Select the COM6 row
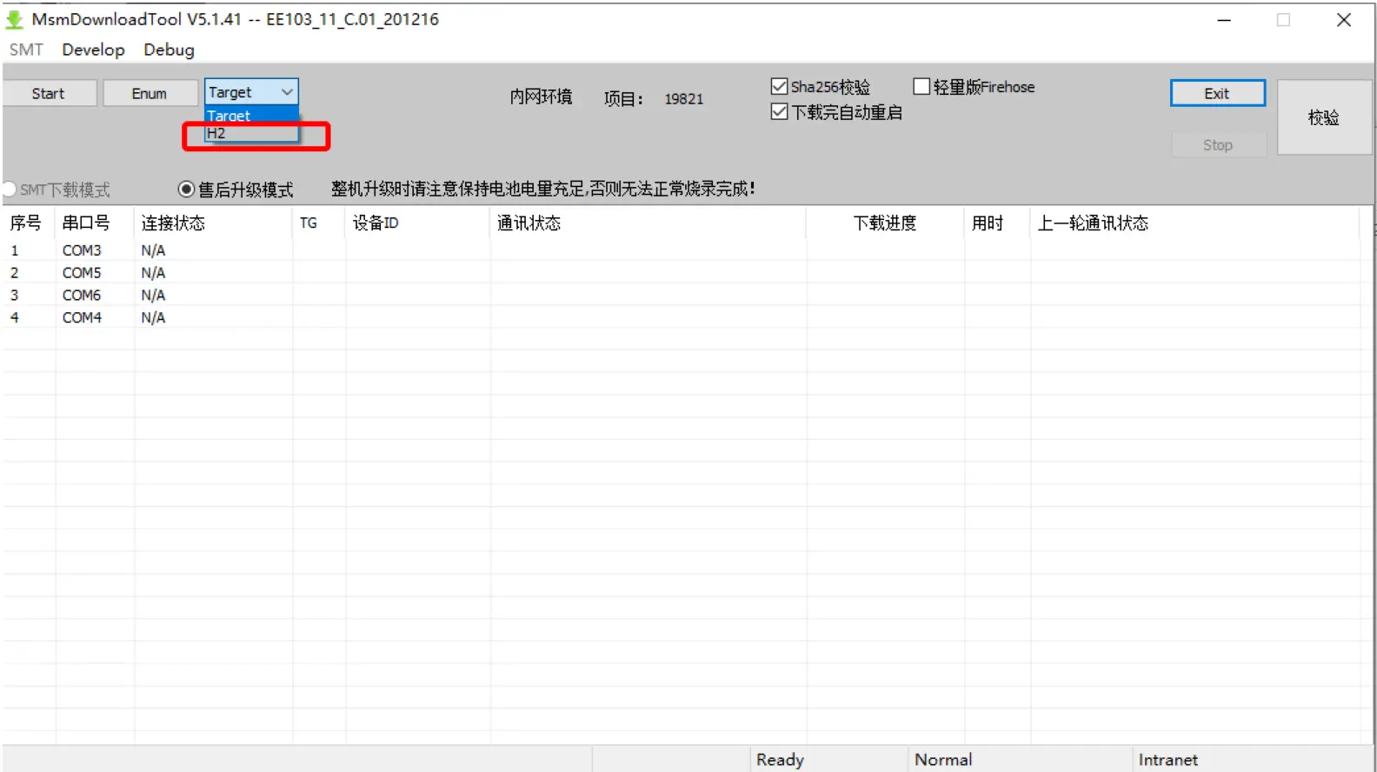The image size is (1377, 772). pos(681,295)
